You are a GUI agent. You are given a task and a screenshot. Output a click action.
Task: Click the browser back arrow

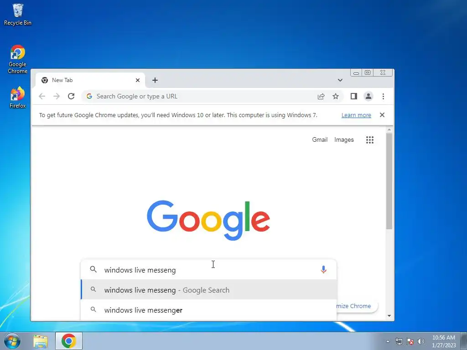(x=42, y=96)
